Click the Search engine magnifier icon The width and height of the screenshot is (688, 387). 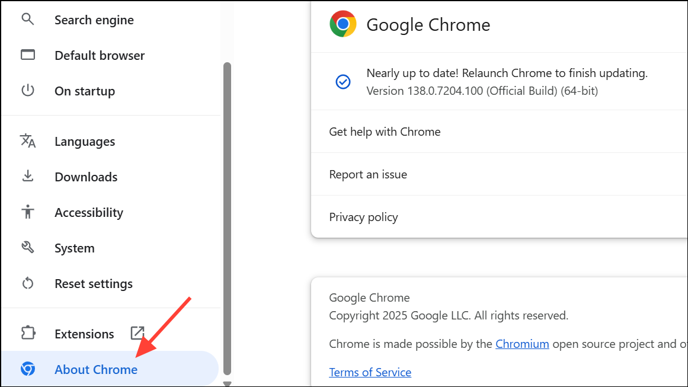tap(28, 20)
